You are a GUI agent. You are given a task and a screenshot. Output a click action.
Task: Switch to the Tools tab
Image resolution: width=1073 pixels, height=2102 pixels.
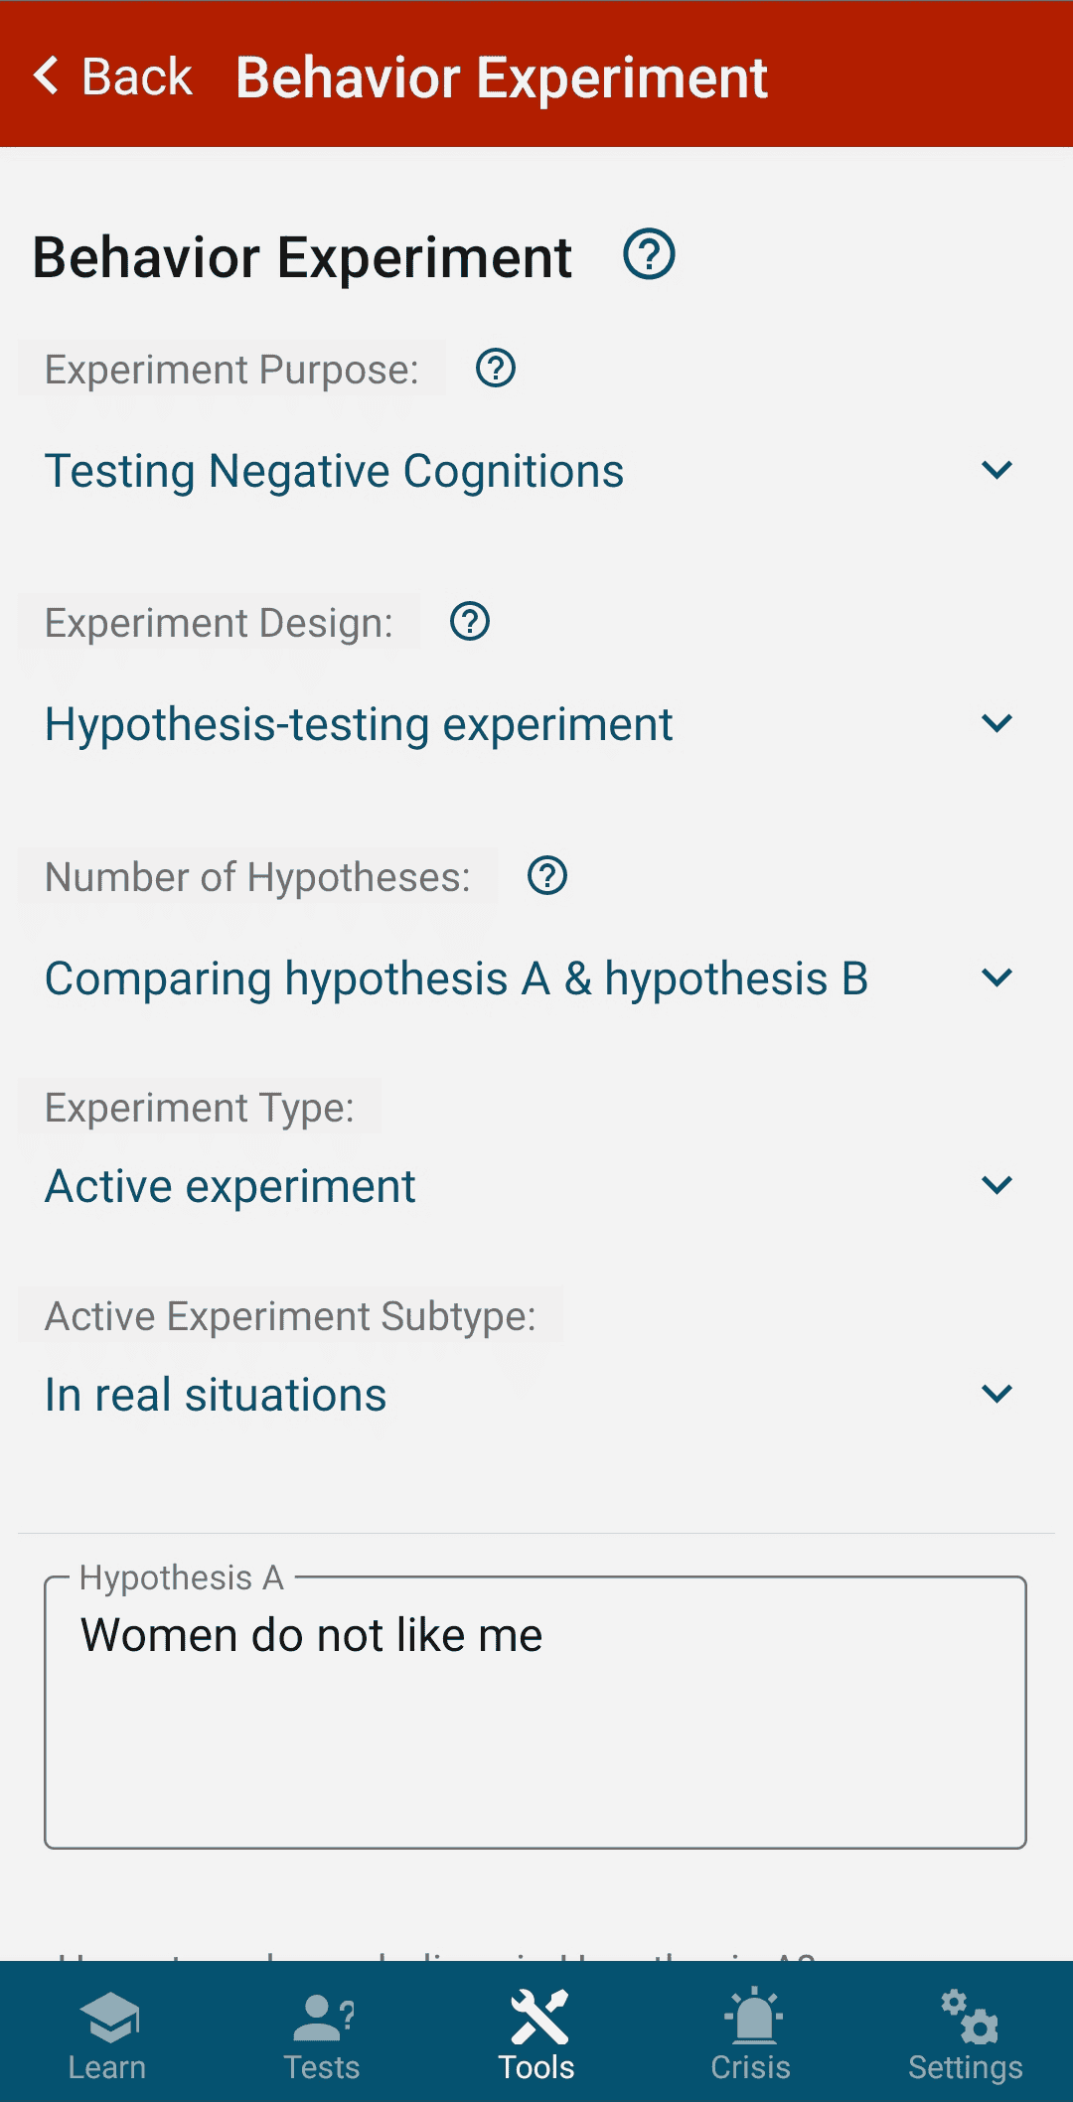coord(536,2034)
